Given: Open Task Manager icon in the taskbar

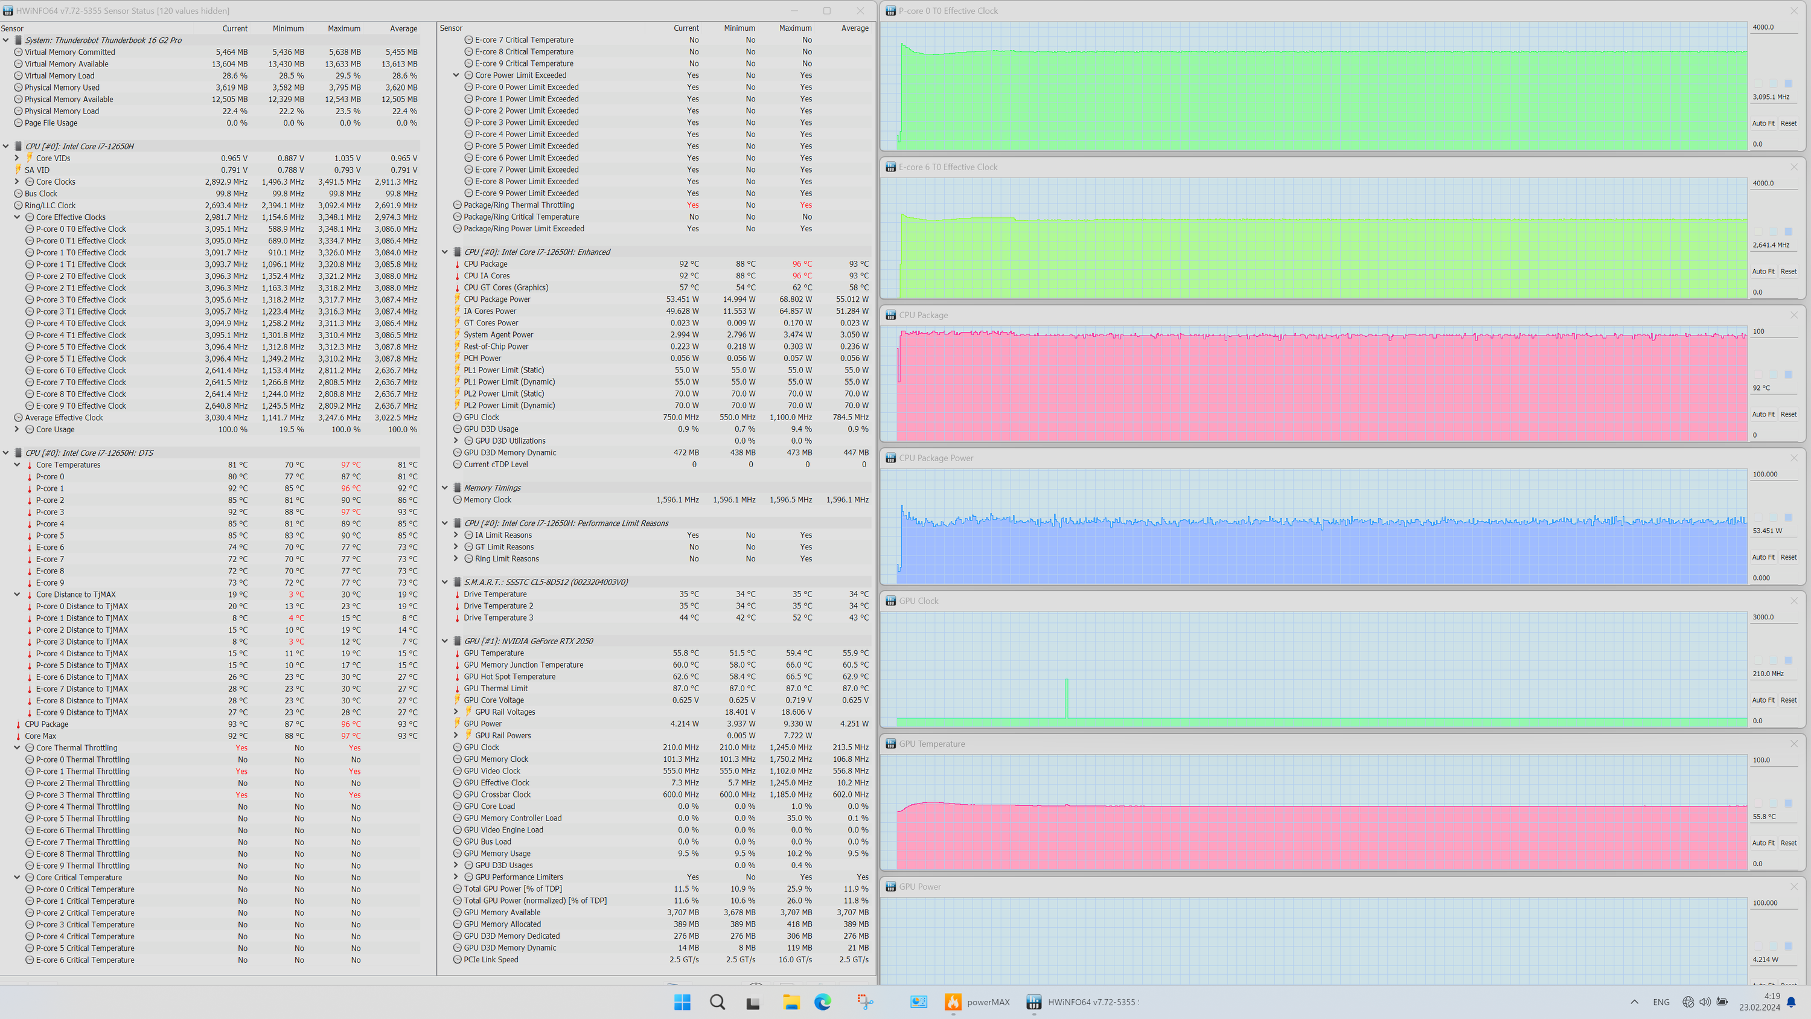Looking at the screenshot, I should coord(918,1001).
